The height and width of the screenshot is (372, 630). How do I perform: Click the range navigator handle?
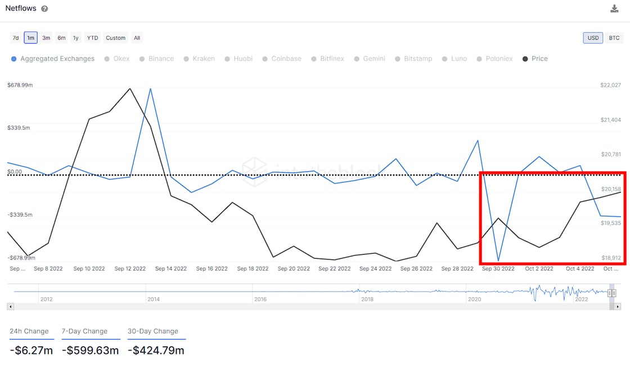pyautogui.click(x=612, y=293)
